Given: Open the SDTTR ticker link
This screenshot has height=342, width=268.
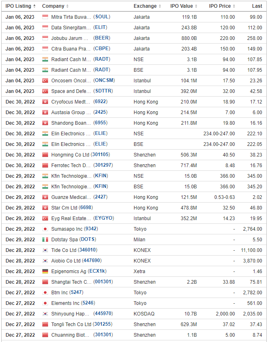Looking at the screenshot, I should [103, 91].
